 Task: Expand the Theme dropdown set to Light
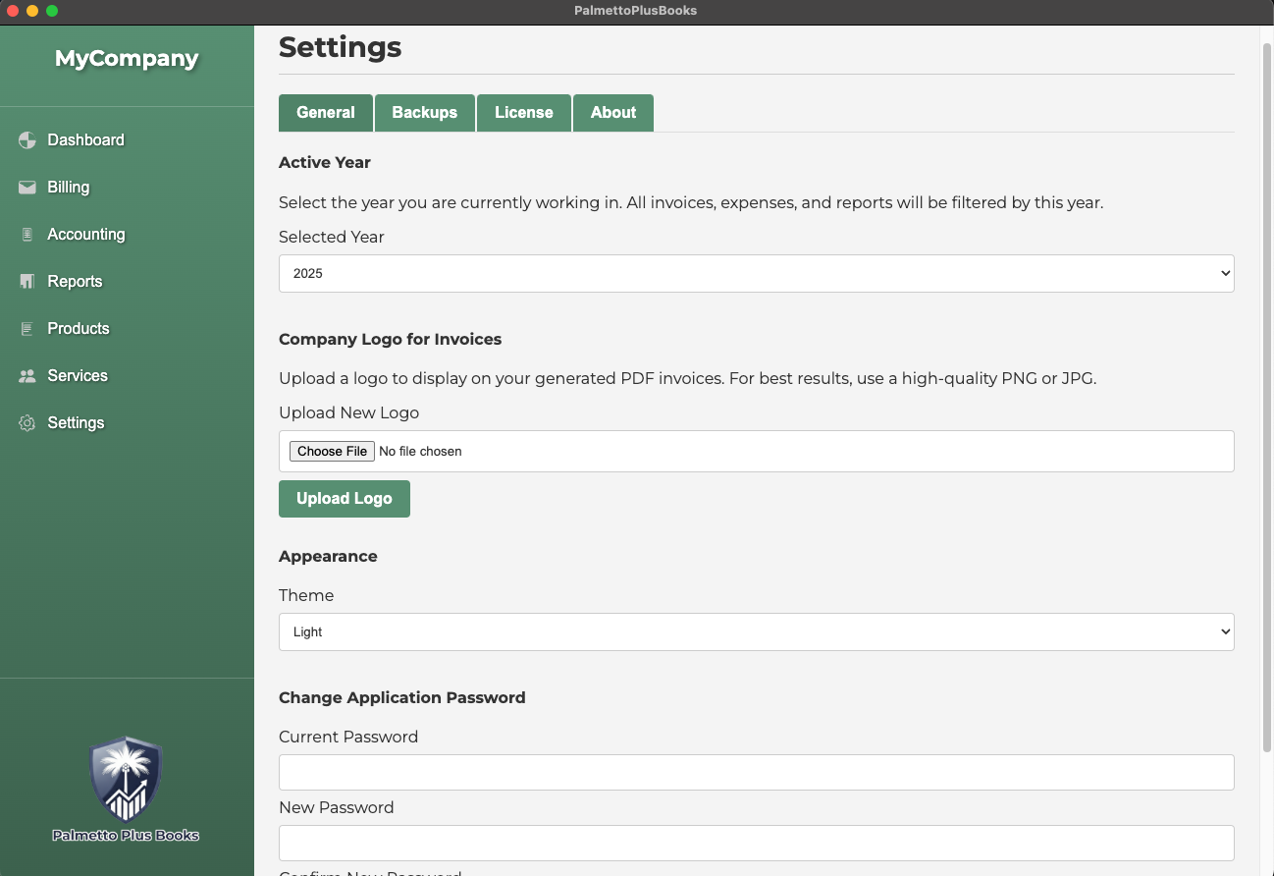[756, 632]
